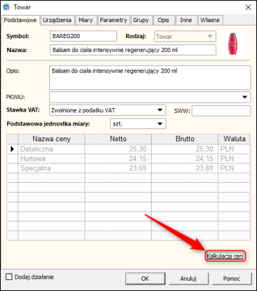
Task: Click the Nazwa ceny column header
Action: (51, 139)
